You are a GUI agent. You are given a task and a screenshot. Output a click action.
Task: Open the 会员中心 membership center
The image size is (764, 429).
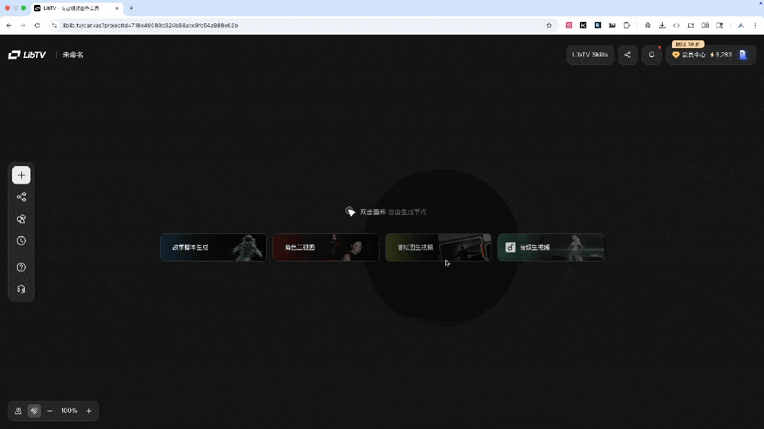[x=688, y=55]
